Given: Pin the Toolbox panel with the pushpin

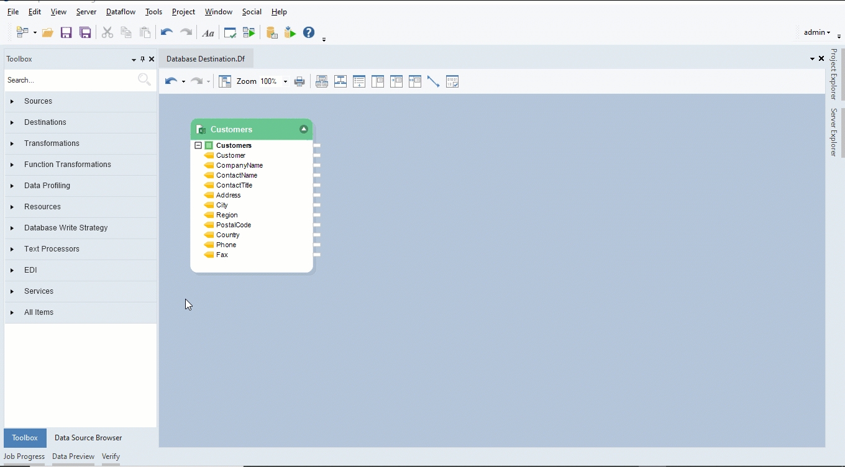Looking at the screenshot, I should coord(142,59).
